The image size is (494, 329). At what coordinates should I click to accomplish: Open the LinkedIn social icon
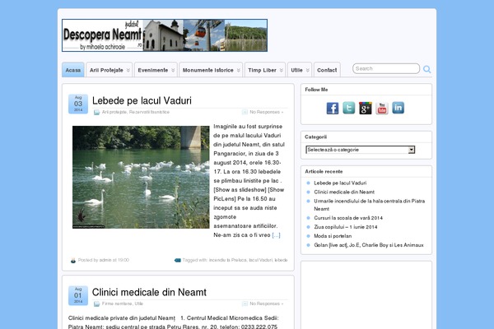click(x=398, y=108)
